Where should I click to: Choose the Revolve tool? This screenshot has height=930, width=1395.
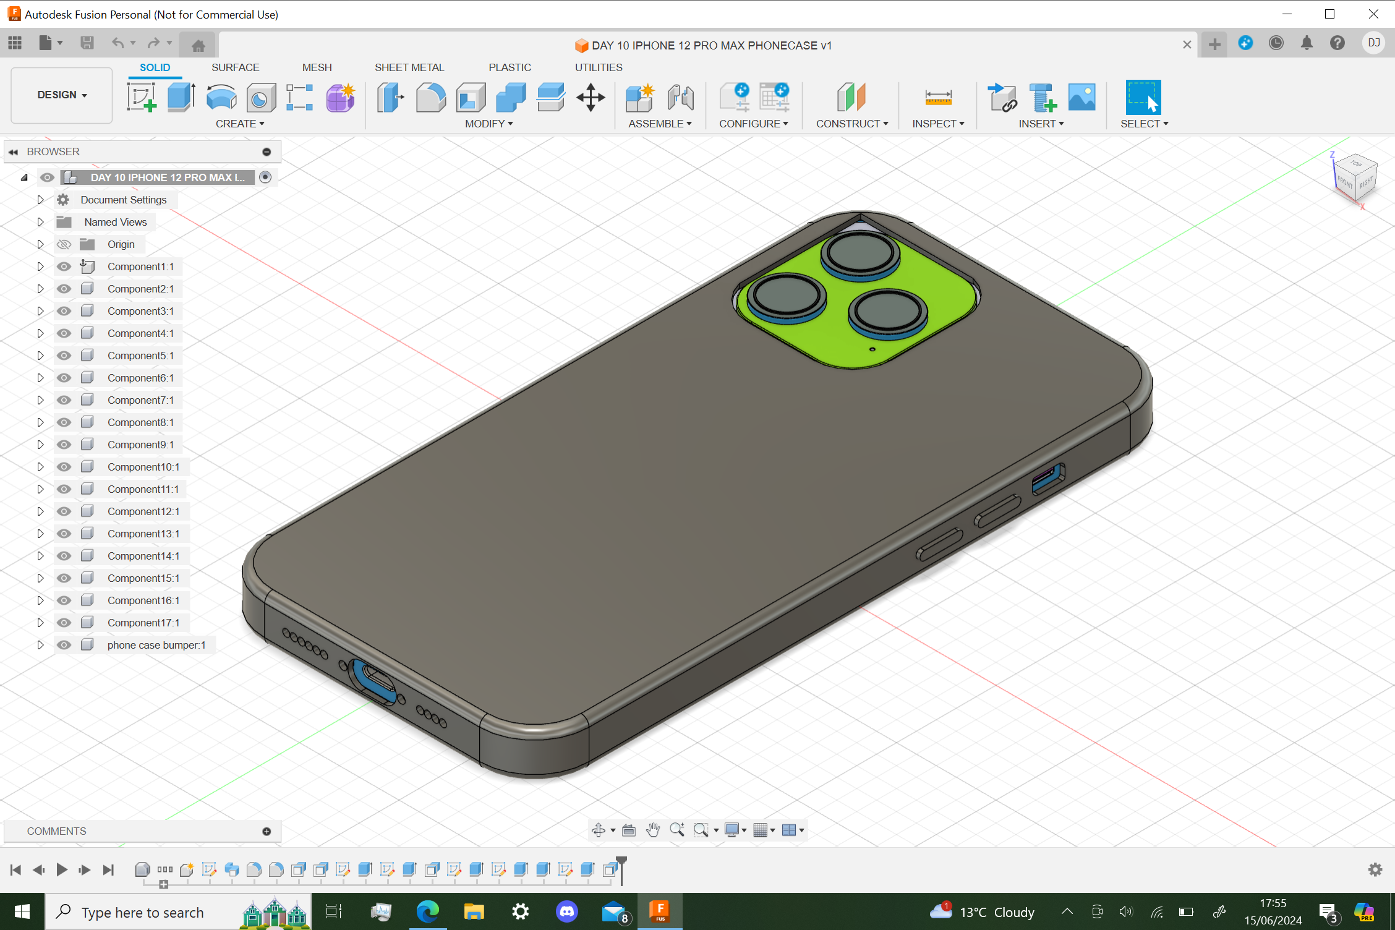click(x=221, y=98)
